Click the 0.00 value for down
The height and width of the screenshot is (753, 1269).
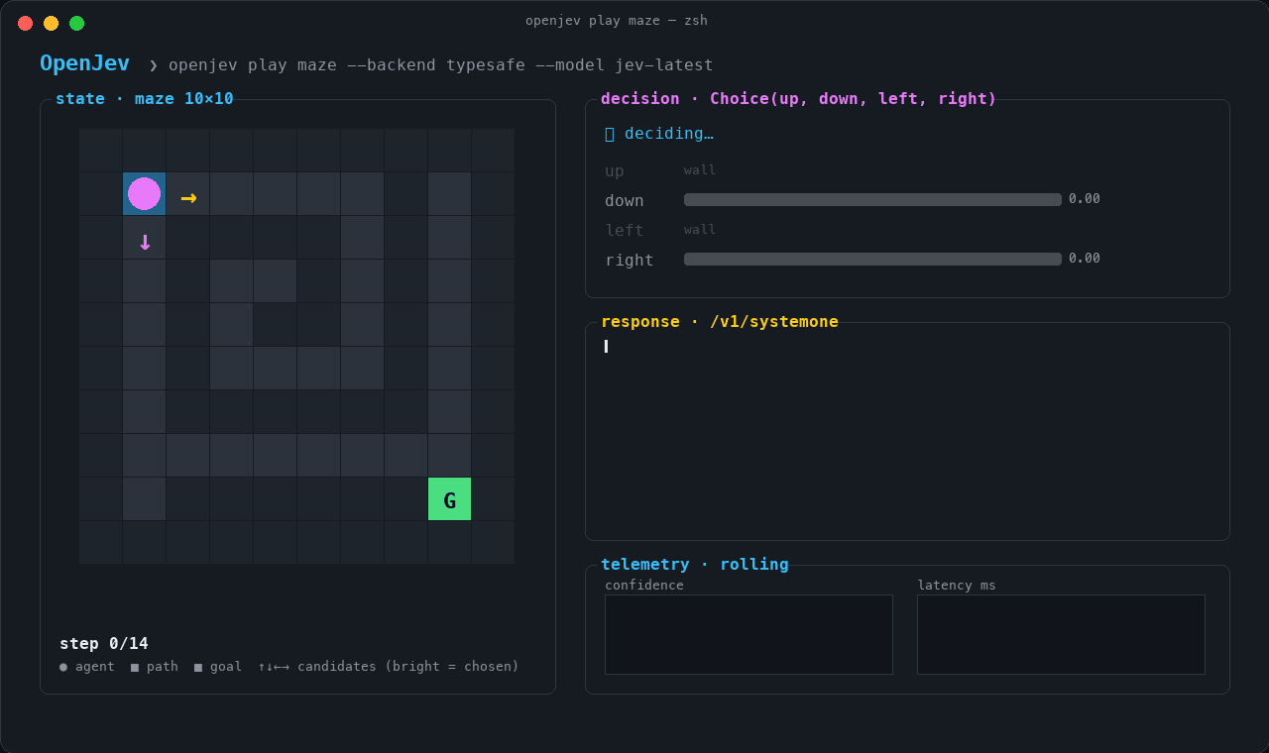[1085, 199]
